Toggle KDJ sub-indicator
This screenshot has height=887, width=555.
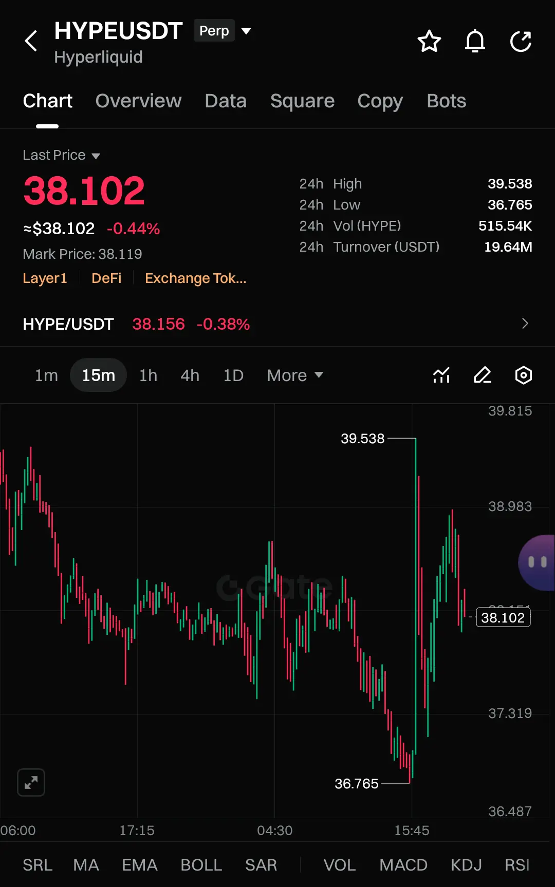click(466, 865)
